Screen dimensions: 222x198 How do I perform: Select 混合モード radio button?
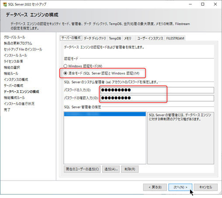click(x=66, y=73)
